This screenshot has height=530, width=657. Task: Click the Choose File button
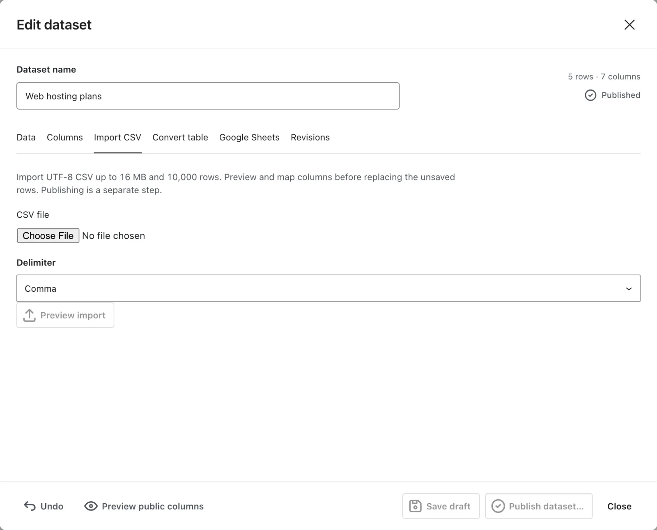(48, 236)
